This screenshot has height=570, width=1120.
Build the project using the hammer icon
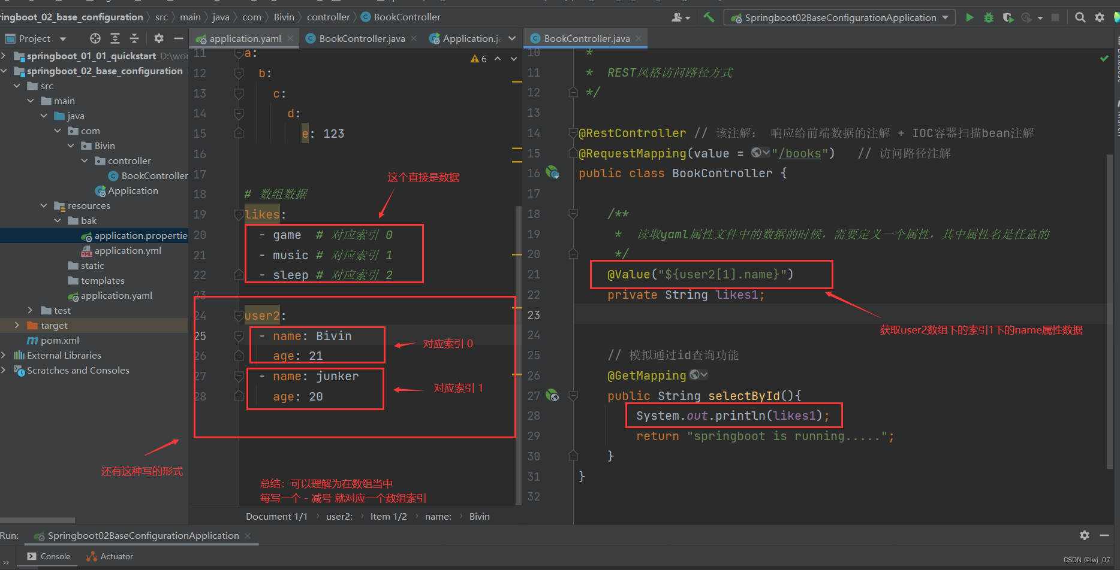709,17
